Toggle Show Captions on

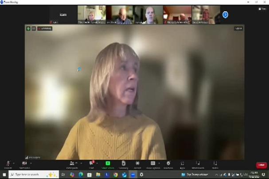coord(153,164)
